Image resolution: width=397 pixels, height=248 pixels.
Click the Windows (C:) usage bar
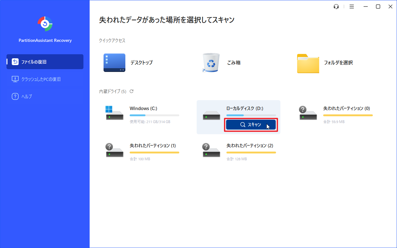tap(154, 115)
